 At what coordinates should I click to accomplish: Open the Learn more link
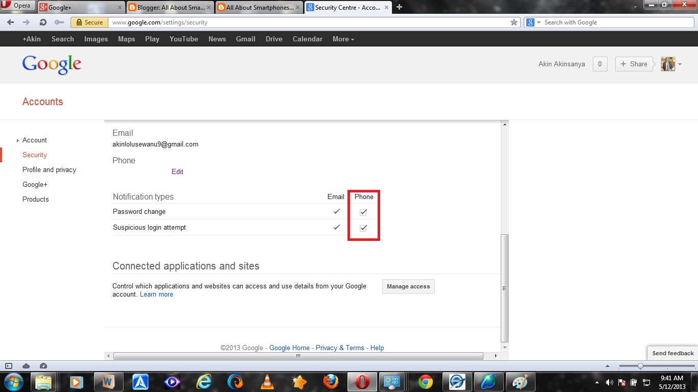click(x=156, y=295)
